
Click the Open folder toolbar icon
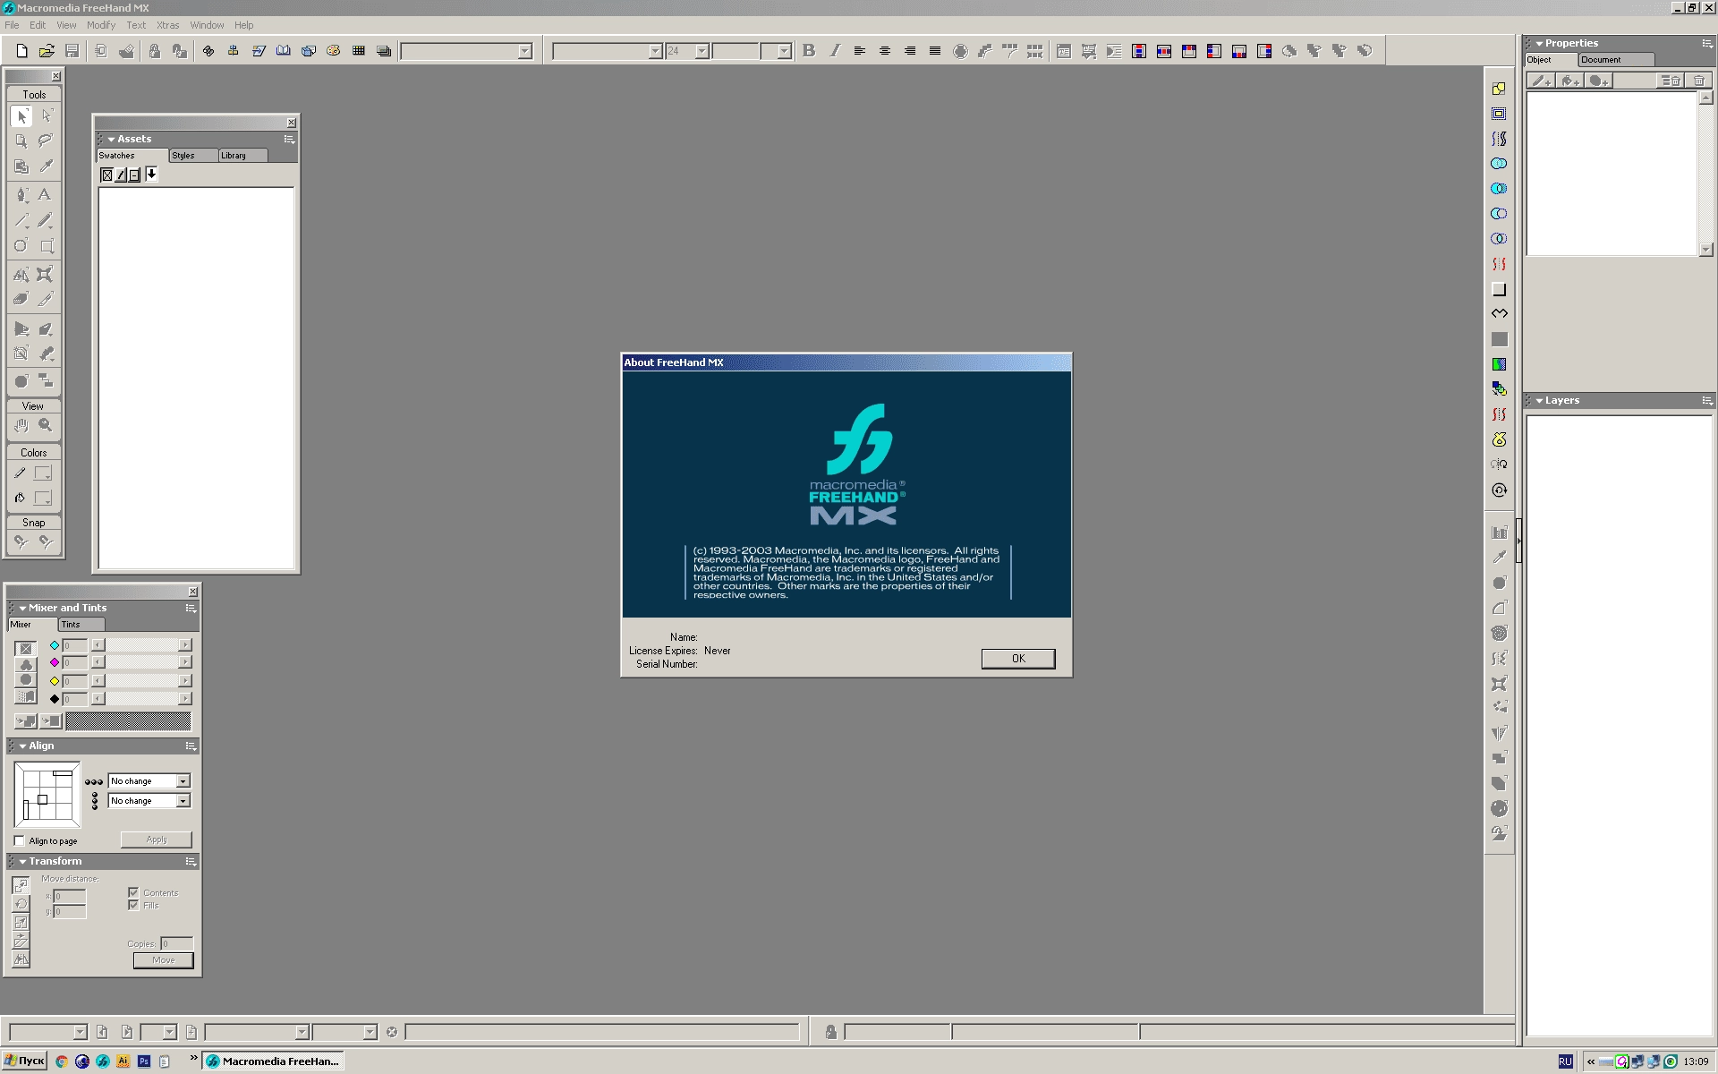pos(47,51)
